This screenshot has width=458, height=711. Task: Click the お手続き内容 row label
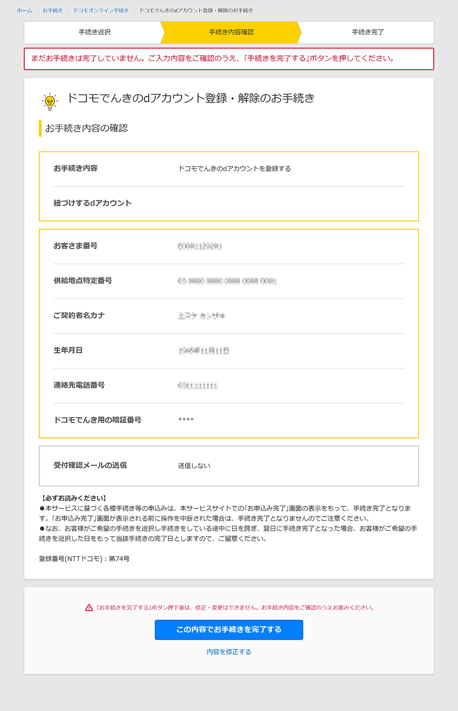pos(75,168)
